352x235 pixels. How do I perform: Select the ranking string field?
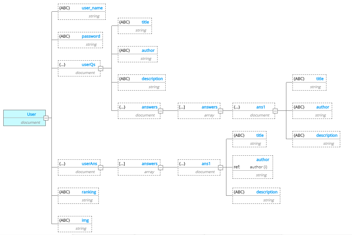[78, 196]
